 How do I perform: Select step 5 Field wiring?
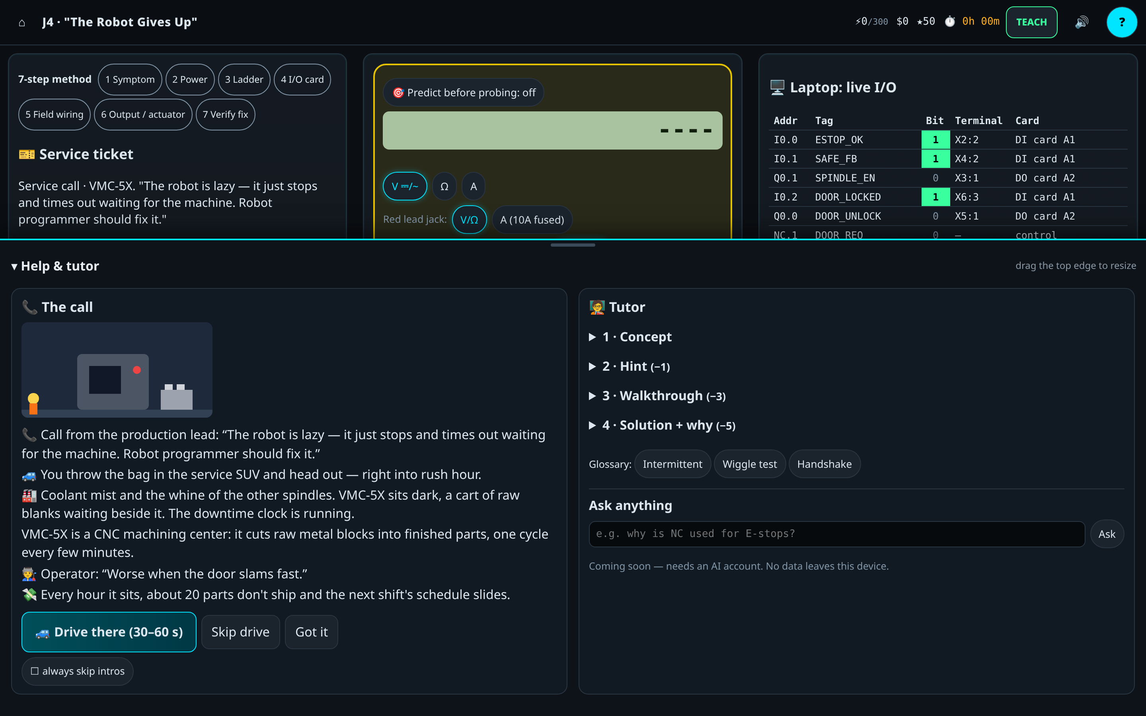pyautogui.click(x=55, y=115)
